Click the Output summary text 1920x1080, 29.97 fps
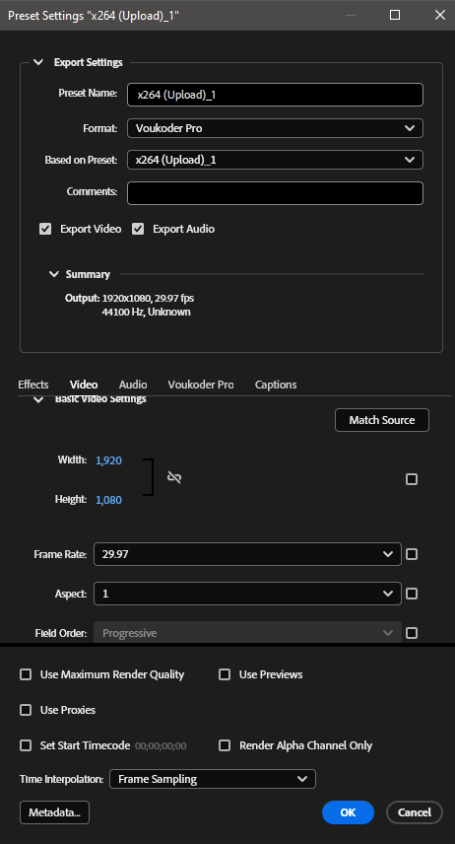 pos(148,298)
